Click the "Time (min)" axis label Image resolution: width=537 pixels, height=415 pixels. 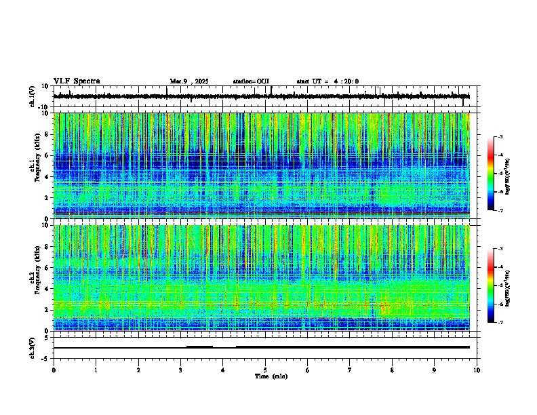tap(271, 376)
